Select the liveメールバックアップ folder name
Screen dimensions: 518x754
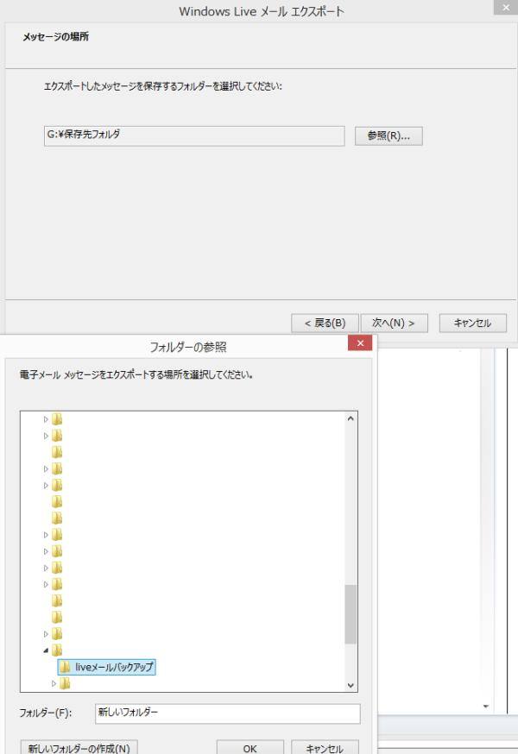[114, 667]
